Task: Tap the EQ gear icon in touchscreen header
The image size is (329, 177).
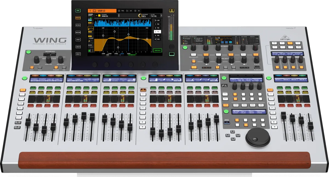Action: coord(135,11)
